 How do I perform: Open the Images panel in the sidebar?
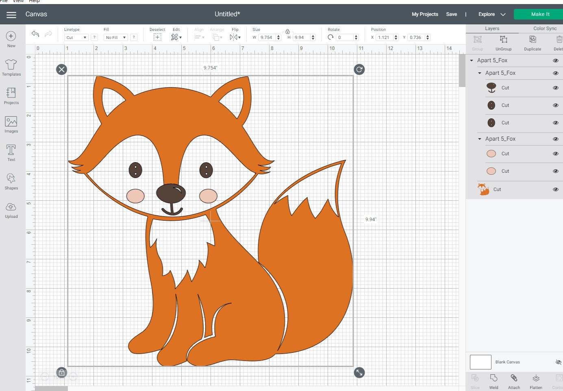coord(11,123)
